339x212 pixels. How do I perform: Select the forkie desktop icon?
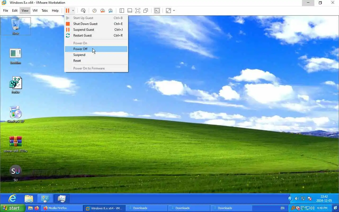16,85
